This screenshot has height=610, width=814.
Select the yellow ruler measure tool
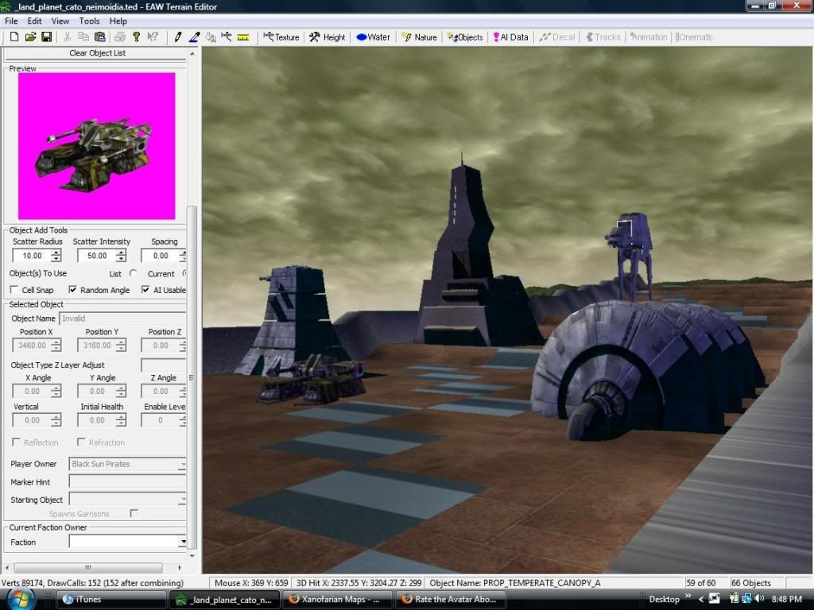coord(243,37)
